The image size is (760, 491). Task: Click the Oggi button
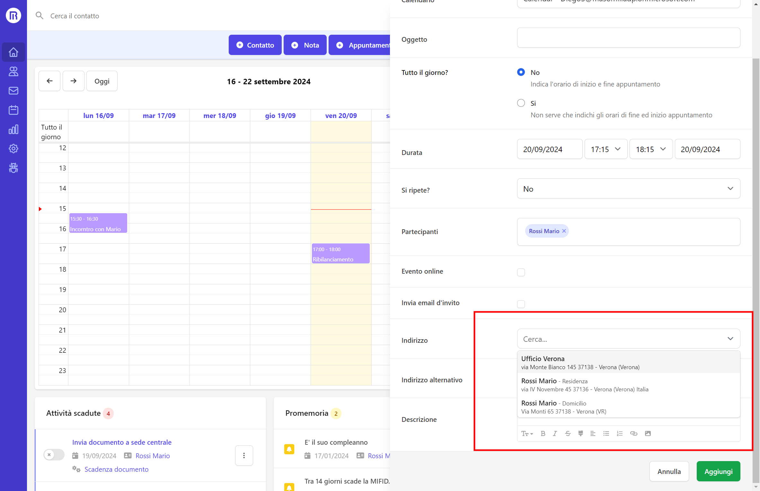pyautogui.click(x=102, y=81)
